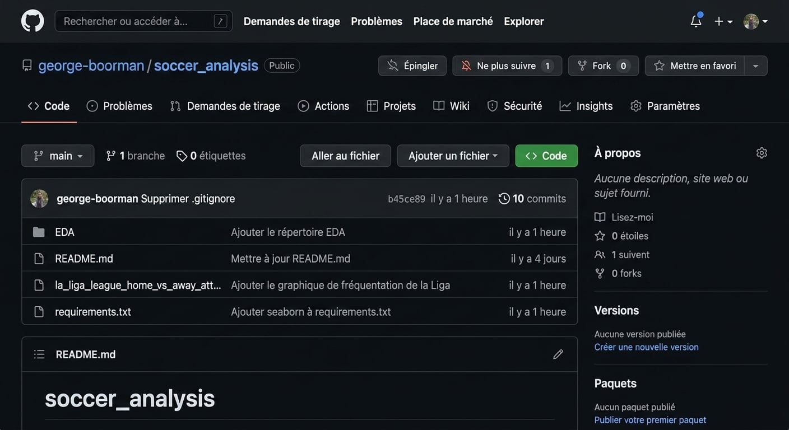Switch to the Sécurité tab
Screen dimensions: 789x430
514,106
